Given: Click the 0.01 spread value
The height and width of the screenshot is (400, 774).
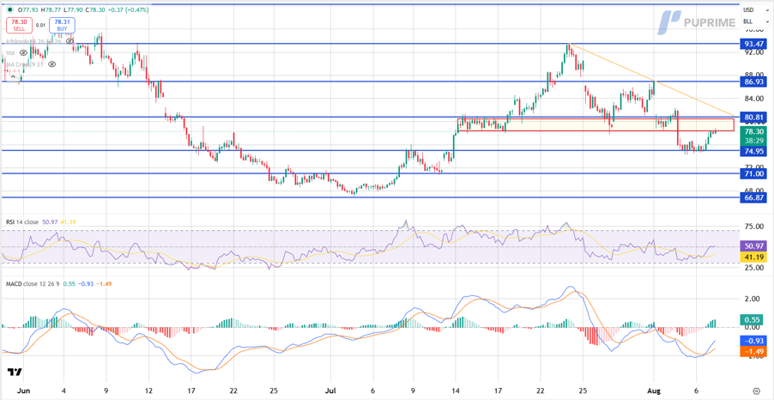Looking at the screenshot, I should (41, 25).
